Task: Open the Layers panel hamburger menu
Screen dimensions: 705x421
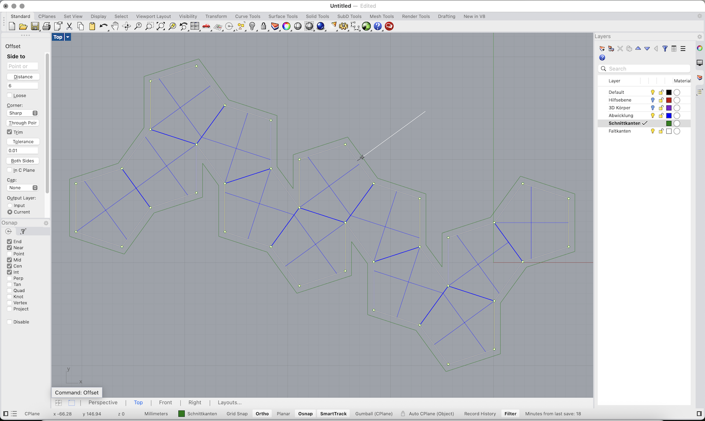Action: [x=683, y=49]
